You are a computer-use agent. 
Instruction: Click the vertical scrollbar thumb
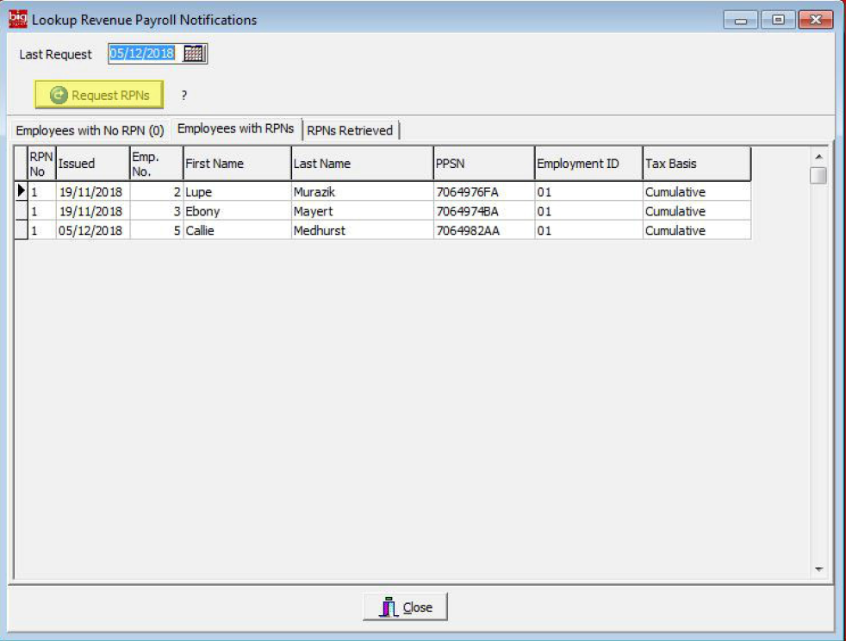pyautogui.click(x=818, y=176)
